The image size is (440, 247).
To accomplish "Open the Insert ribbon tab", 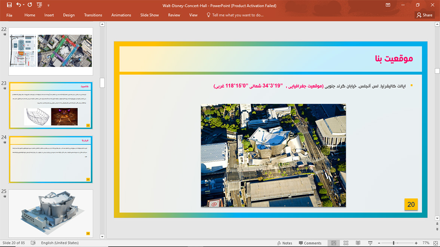I will pyautogui.click(x=49, y=15).
